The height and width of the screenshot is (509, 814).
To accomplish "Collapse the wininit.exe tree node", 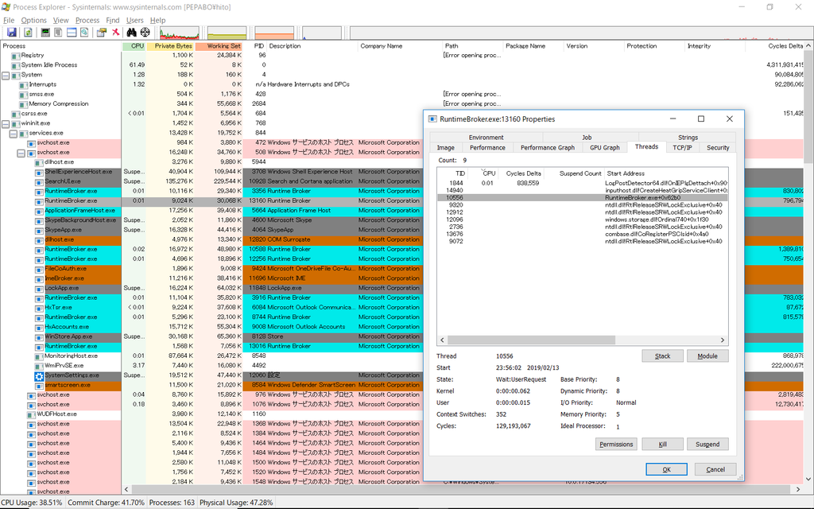I will click(6, 123).
